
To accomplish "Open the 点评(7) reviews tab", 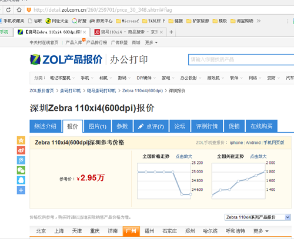I will point(151,126).
